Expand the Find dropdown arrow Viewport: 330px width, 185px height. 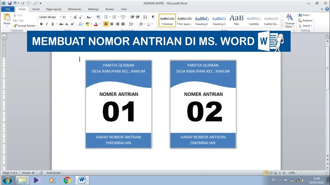310,15
